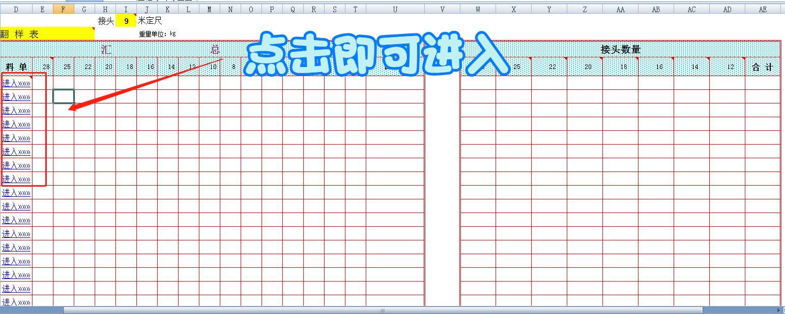Click the eighth 进入 link inside the red box
785x314 pixels.
tap(16, 179)
